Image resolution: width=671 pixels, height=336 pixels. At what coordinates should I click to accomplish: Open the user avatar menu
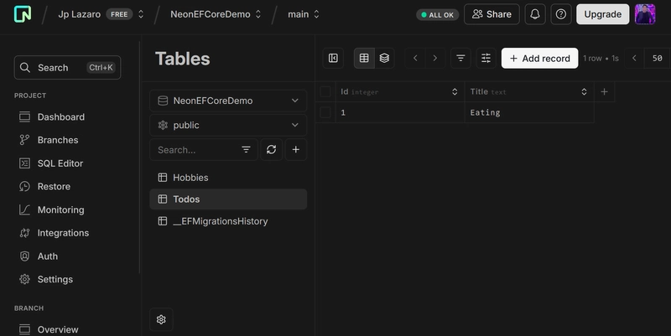pos(645,14)
